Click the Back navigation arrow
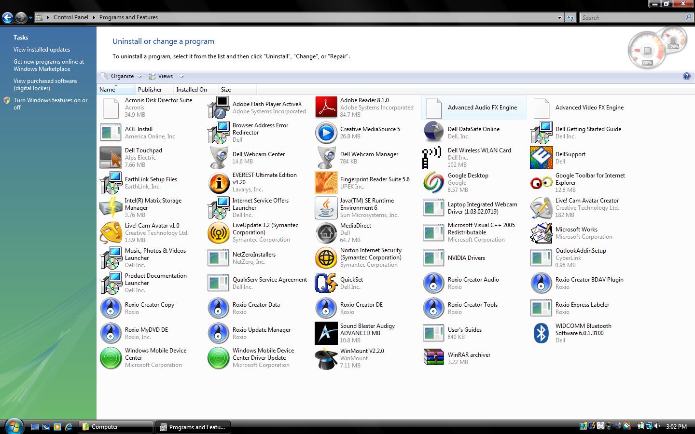 coord(7,18)
